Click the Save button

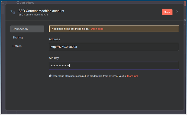tap(167, 12)
